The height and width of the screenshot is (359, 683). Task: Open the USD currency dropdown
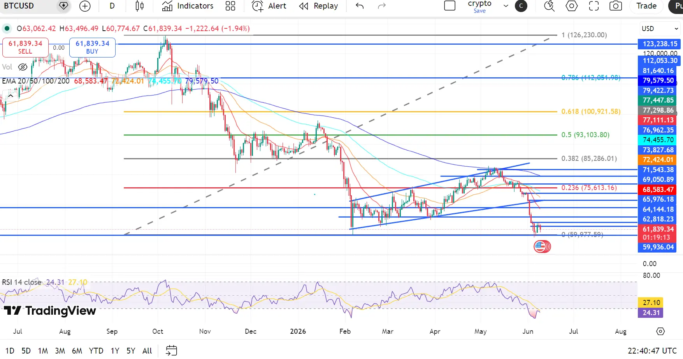pos(660,29)
